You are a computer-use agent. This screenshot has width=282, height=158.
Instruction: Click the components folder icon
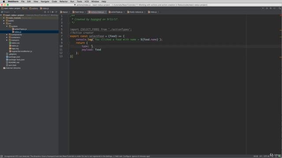(x=10, y=35)
